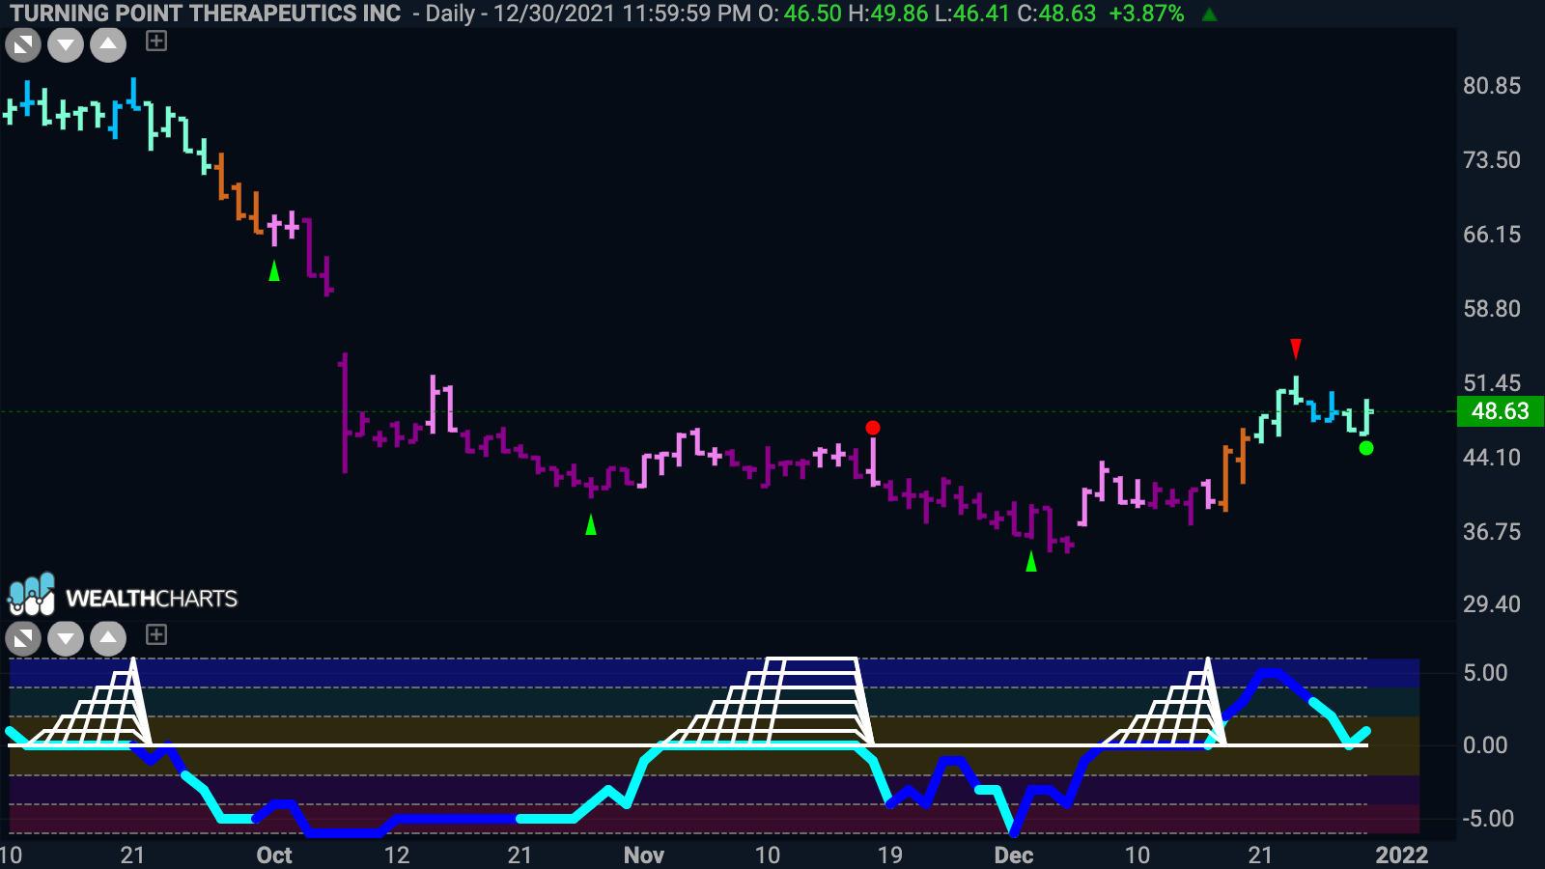This screenshot has width=1545, height=869.
Task: Click the Oct date axis label
Action: click(274, 855)
